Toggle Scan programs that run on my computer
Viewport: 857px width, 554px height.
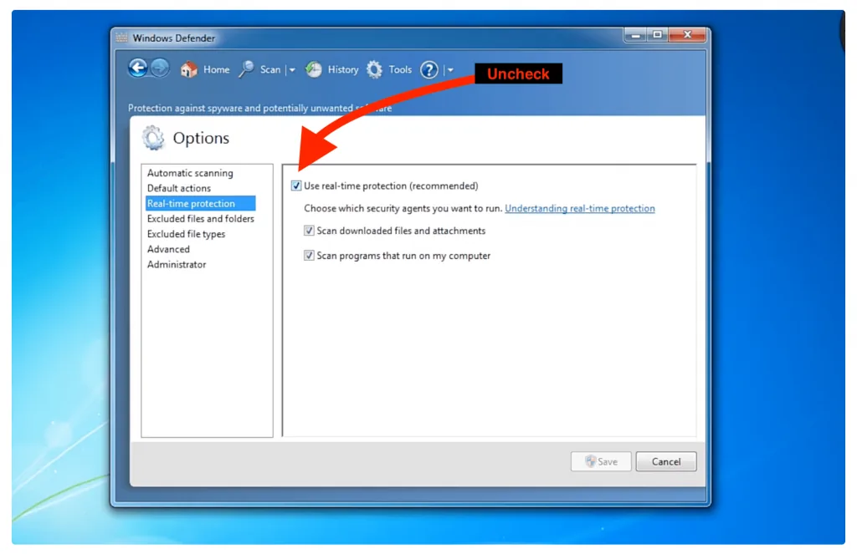pyautogui.click(x=309, y=255)
